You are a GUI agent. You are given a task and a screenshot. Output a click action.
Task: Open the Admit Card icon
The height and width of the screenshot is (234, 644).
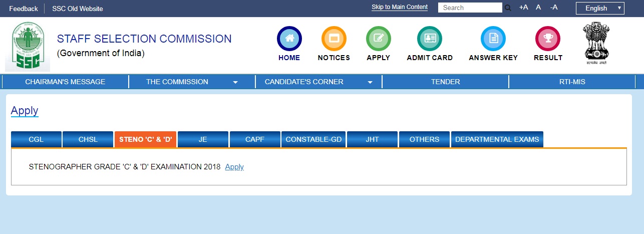(x=429, y=38)
